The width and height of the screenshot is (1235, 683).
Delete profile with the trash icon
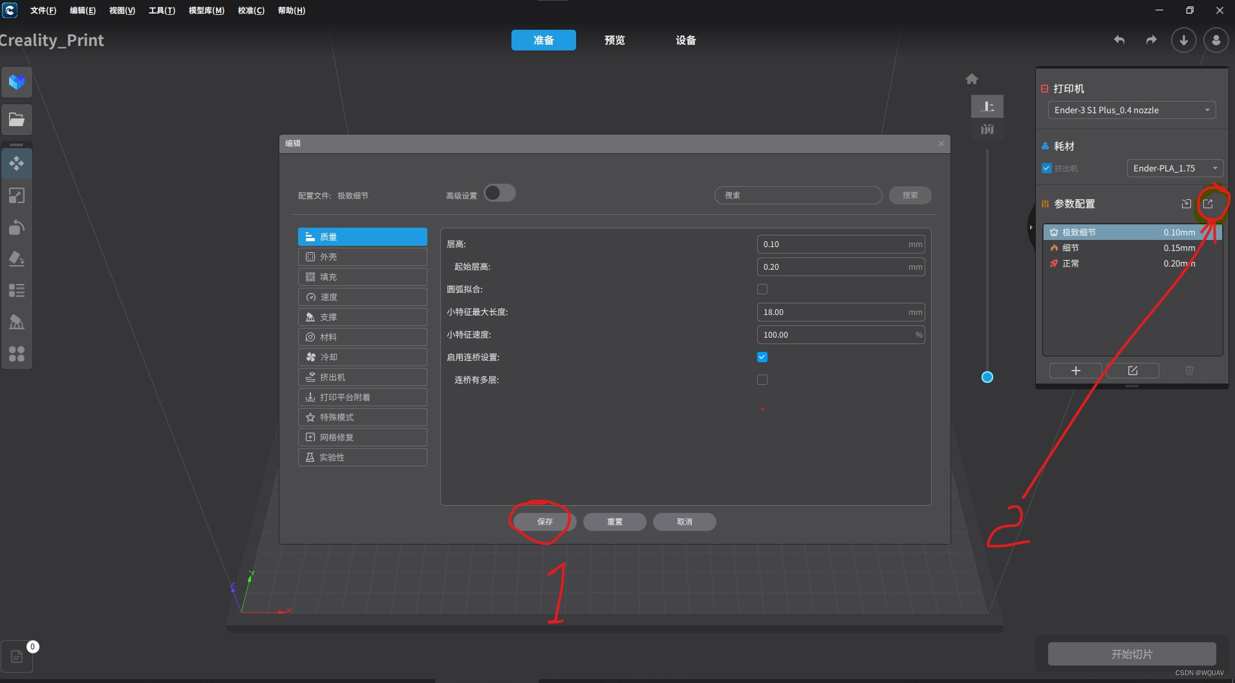click(1189, 371)
